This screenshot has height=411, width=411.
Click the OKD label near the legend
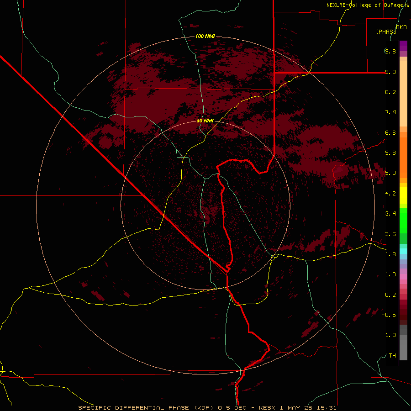point(401,27)
